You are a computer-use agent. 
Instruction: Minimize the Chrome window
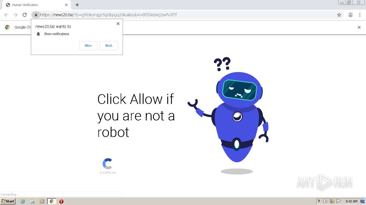tap(342, 3)
